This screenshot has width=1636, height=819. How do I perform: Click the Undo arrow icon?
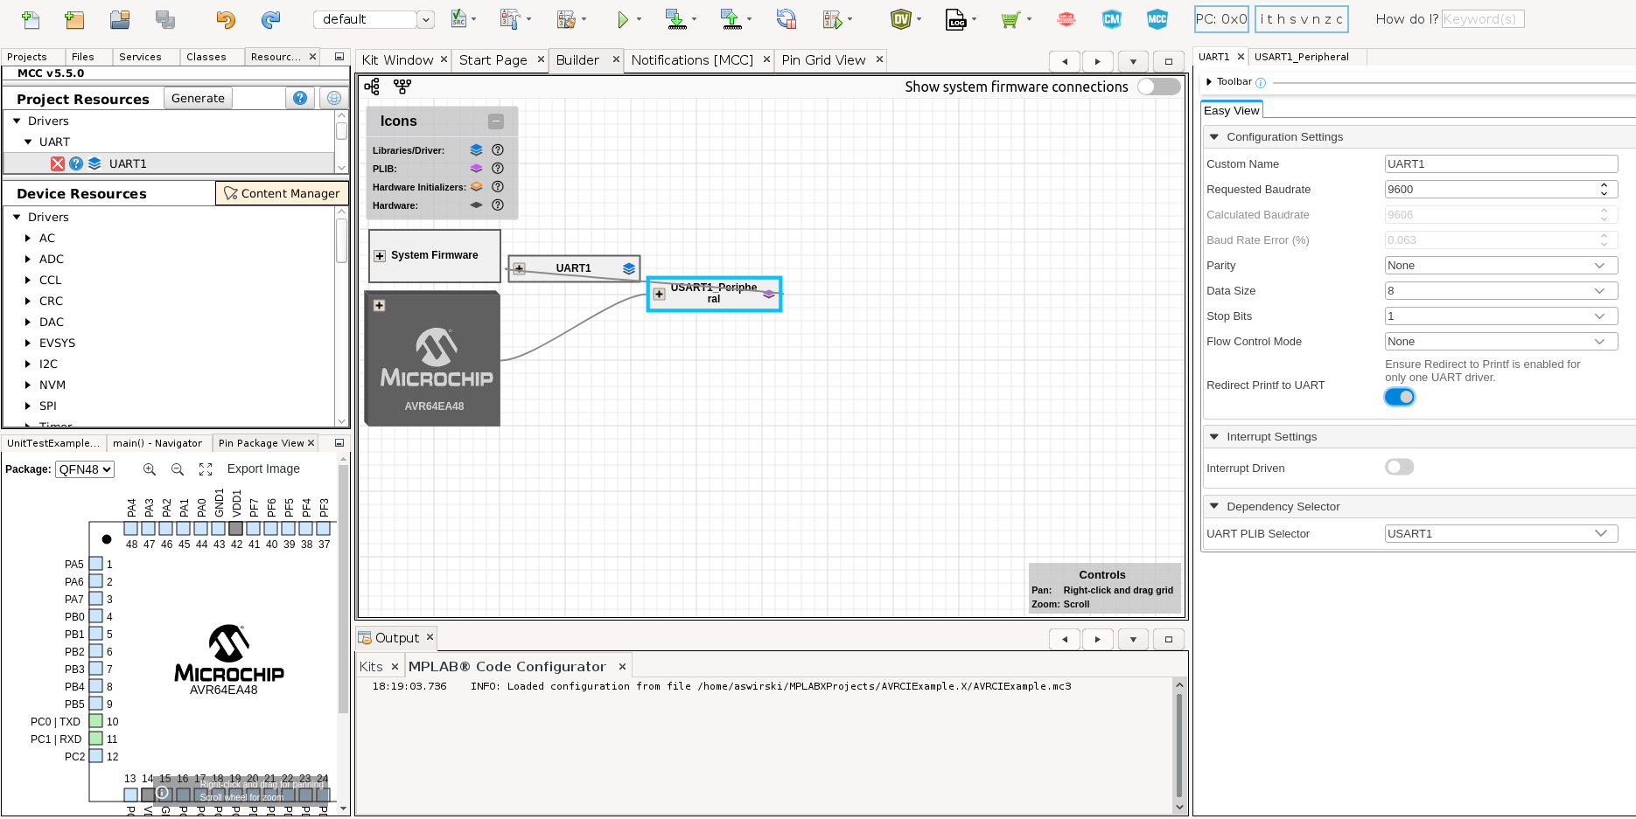click(226, 19)
